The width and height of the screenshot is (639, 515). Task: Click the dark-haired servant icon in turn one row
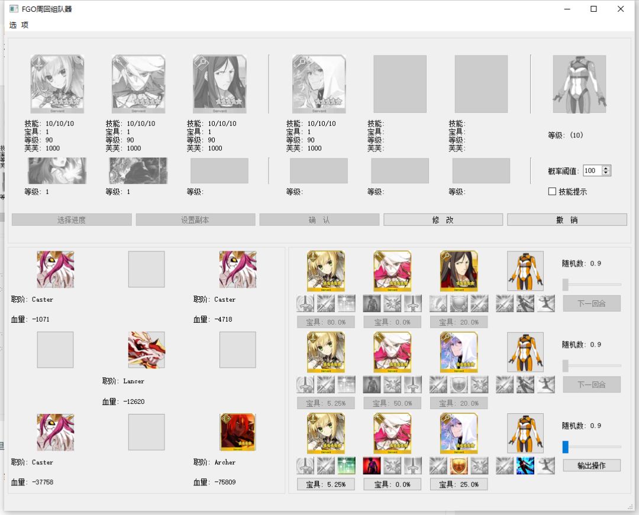(459, 271)
